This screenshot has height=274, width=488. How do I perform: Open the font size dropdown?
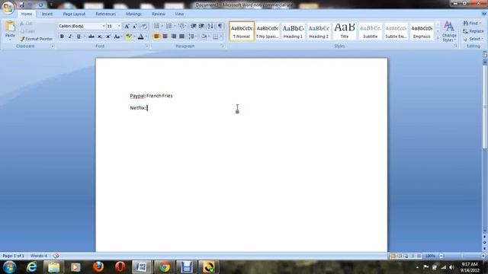[x=119, y=26]
